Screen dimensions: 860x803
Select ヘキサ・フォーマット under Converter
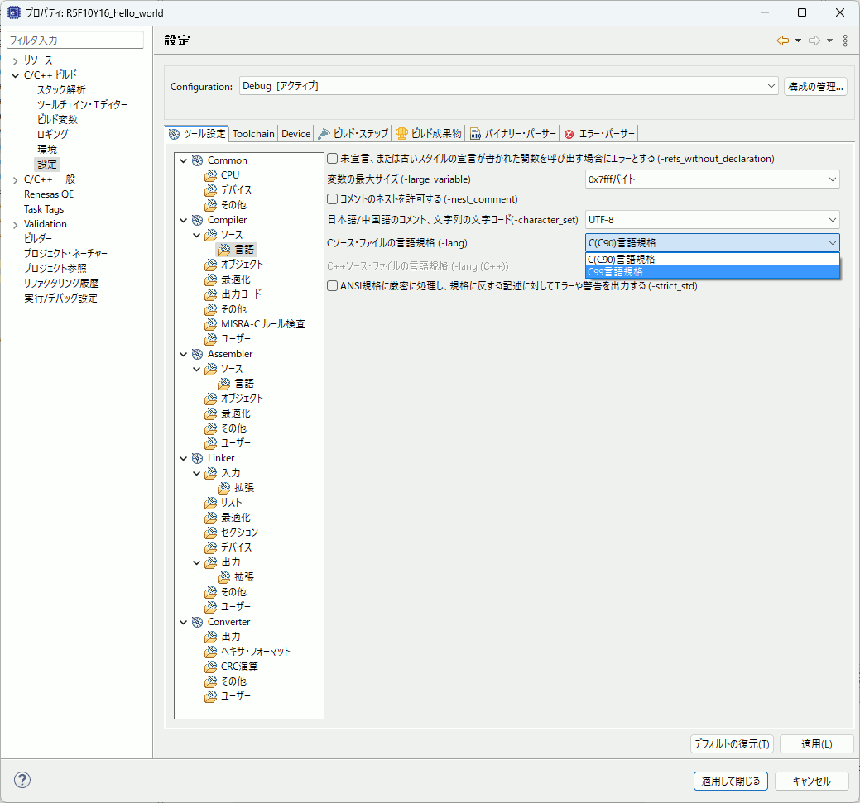click(x=255, y=652)
